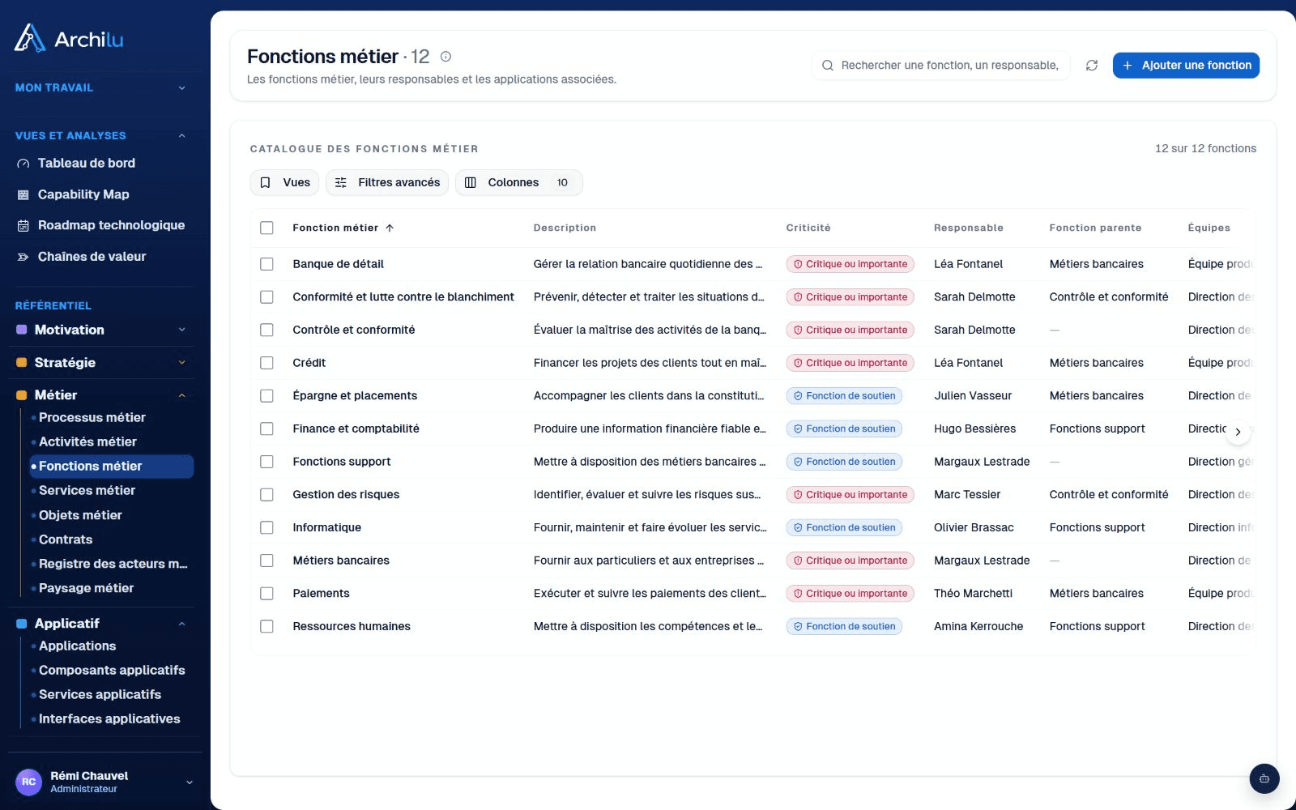Open the Vues button
Image resolution: width=1296 pixels, height=810 pixels.
(x=284, y=183)
